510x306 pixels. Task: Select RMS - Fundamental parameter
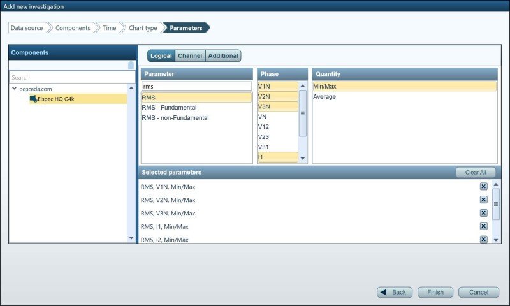(196, 107)
